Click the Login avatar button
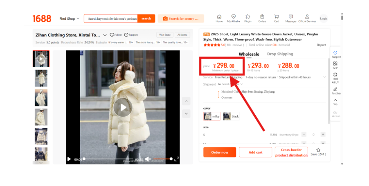The image size is (369, 186). [323, 18]
